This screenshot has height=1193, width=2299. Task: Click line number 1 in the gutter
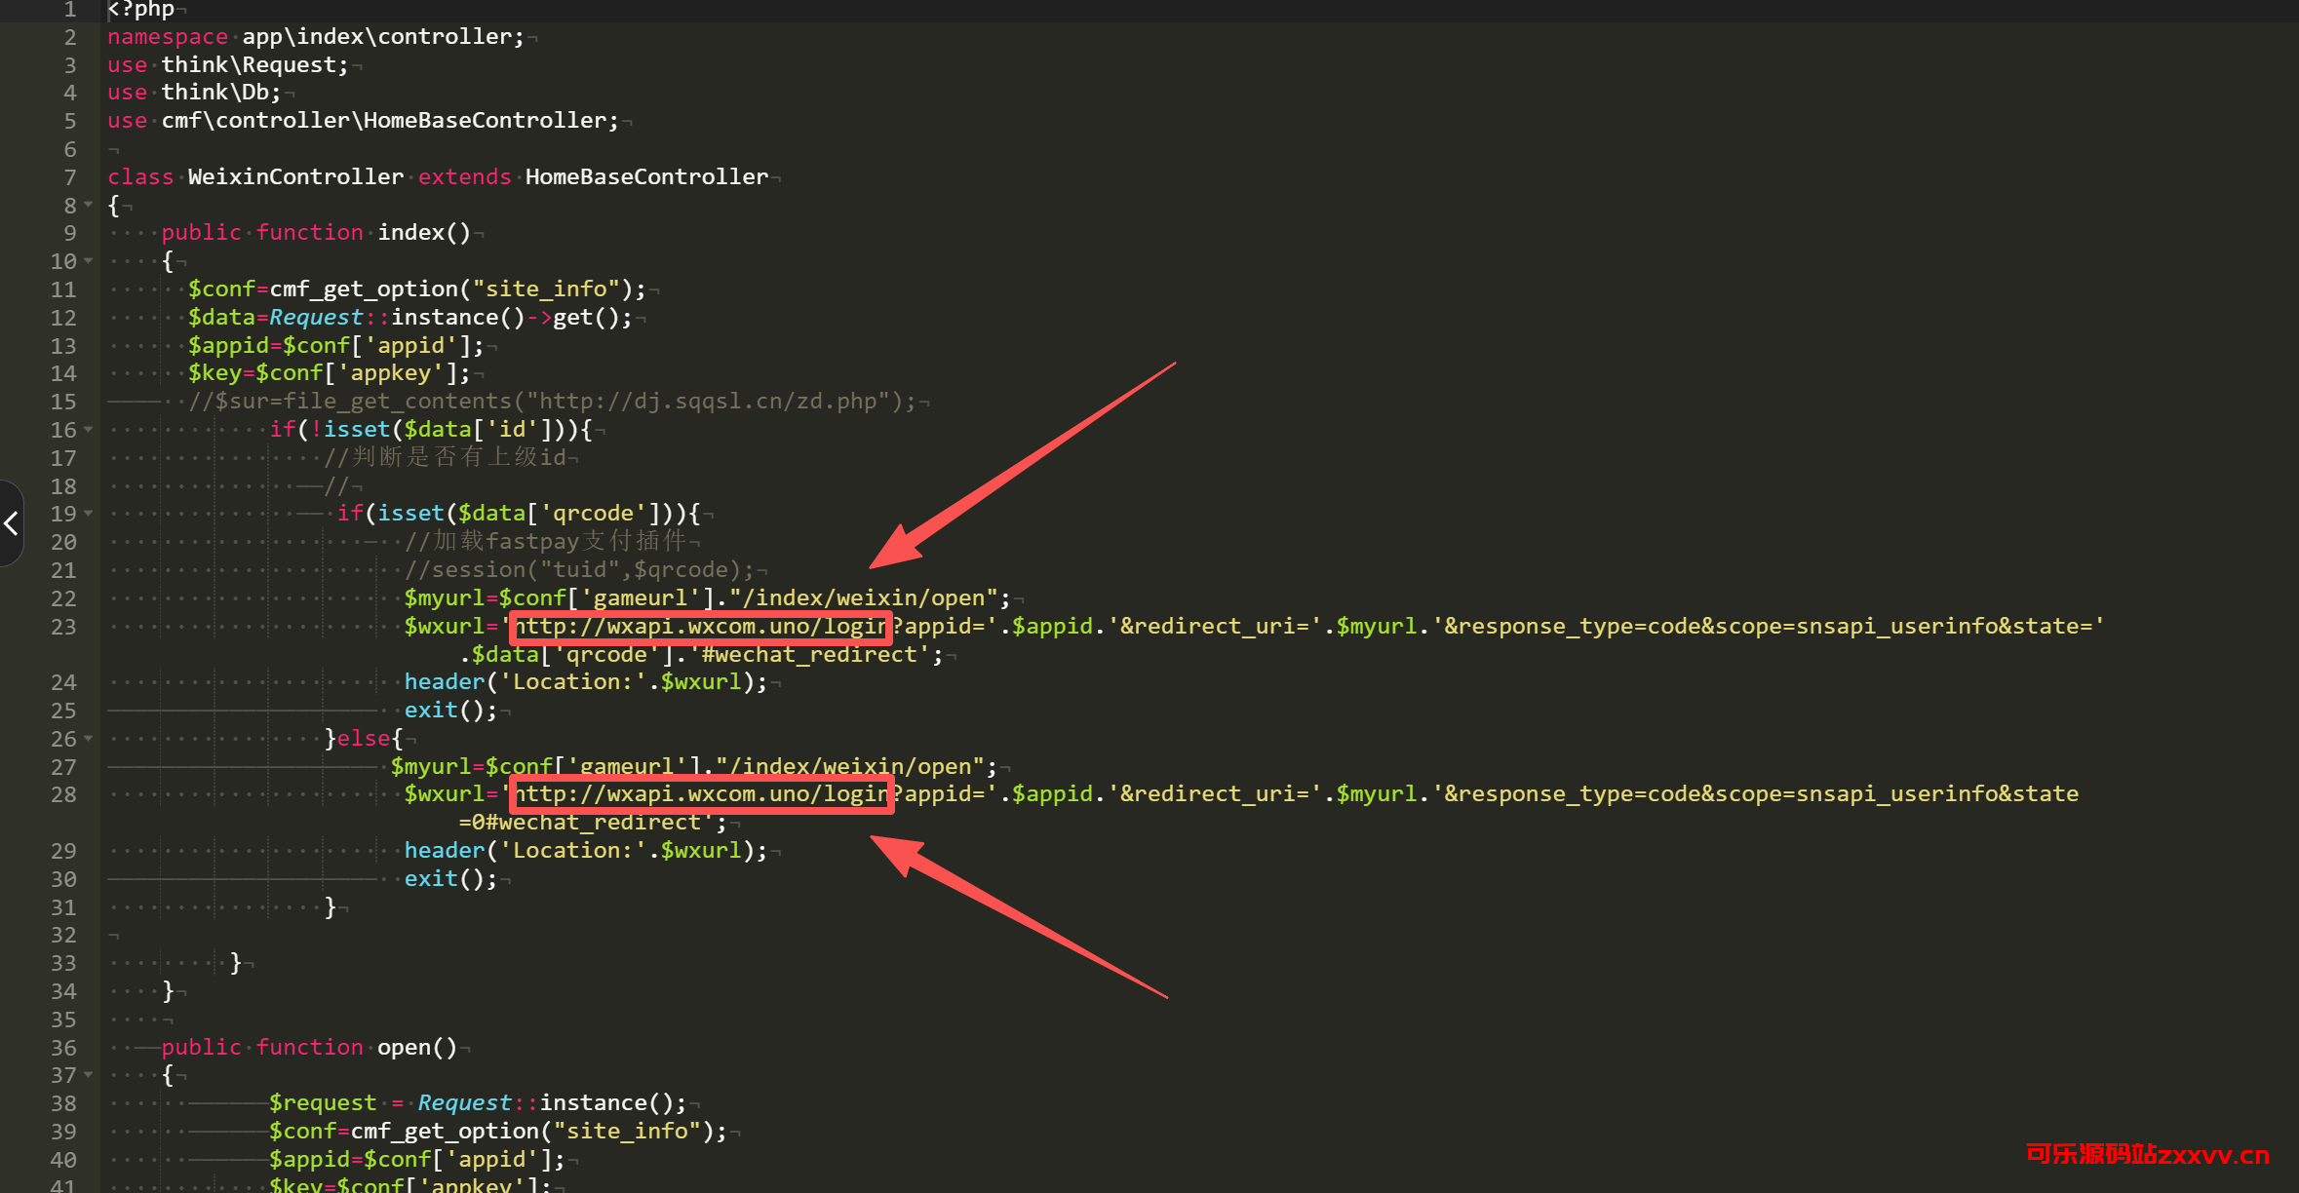(69, 10)
